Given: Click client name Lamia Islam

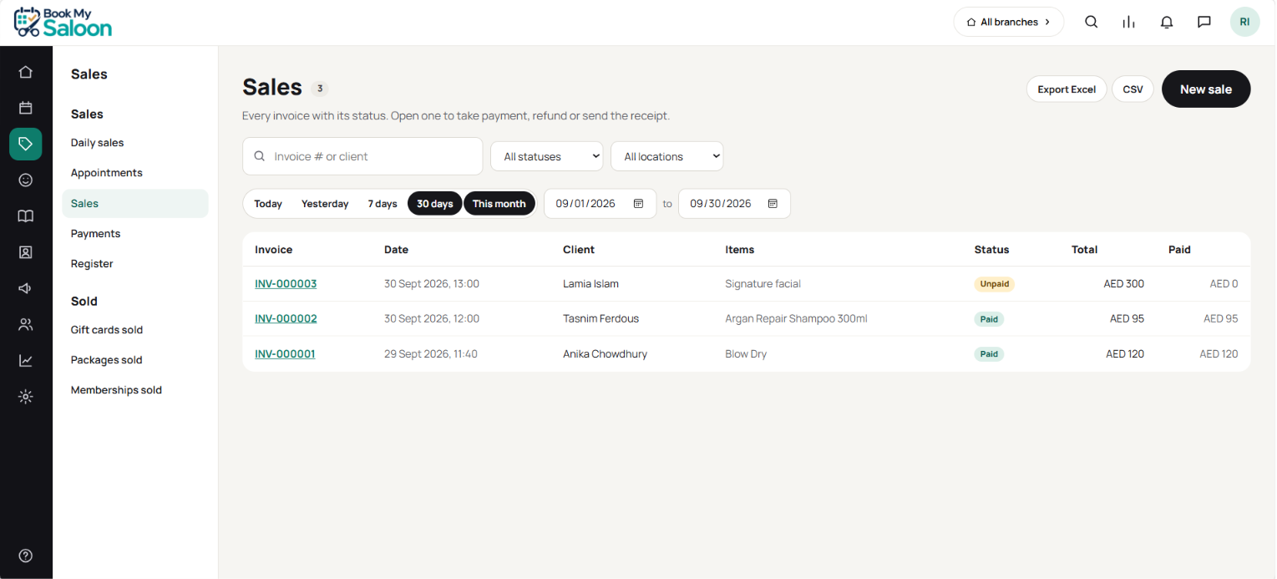Looking at the screenshot, I should 590,284.
